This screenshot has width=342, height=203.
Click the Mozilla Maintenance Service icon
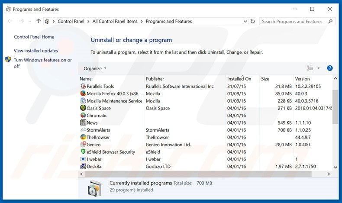pyautogui.click(x=83, y=101)
